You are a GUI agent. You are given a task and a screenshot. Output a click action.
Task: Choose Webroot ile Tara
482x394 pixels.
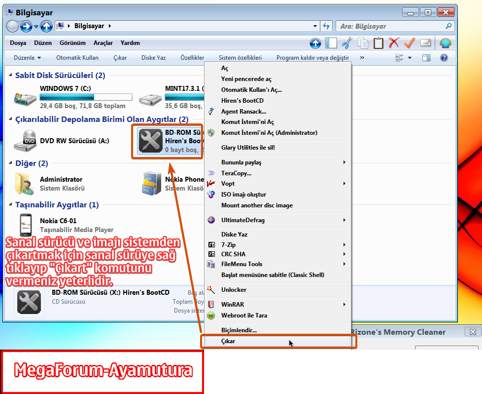click(x=278, y=315)
